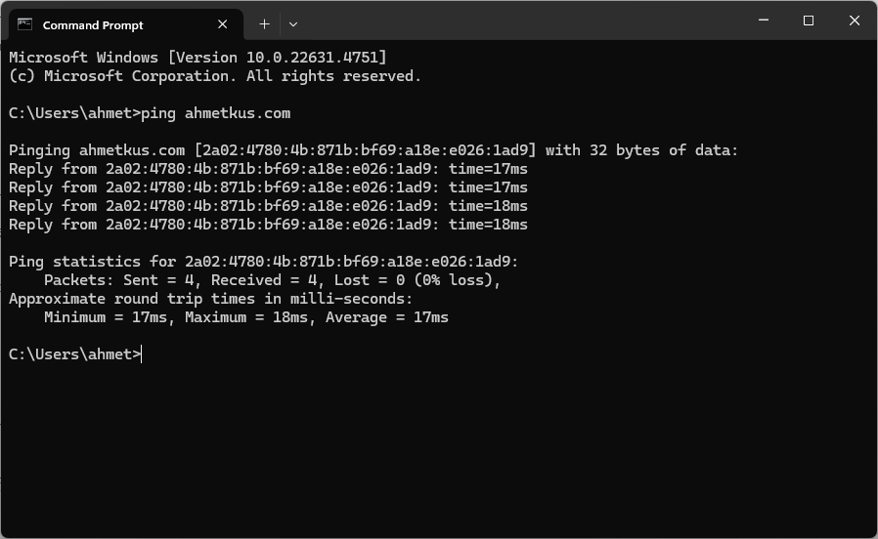Close the terminal window
This screenshot has height=539, width=878.
855,21
